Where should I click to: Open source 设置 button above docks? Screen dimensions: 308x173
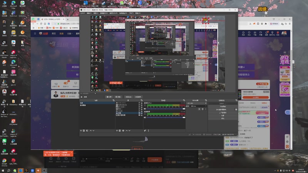(109, 97)
